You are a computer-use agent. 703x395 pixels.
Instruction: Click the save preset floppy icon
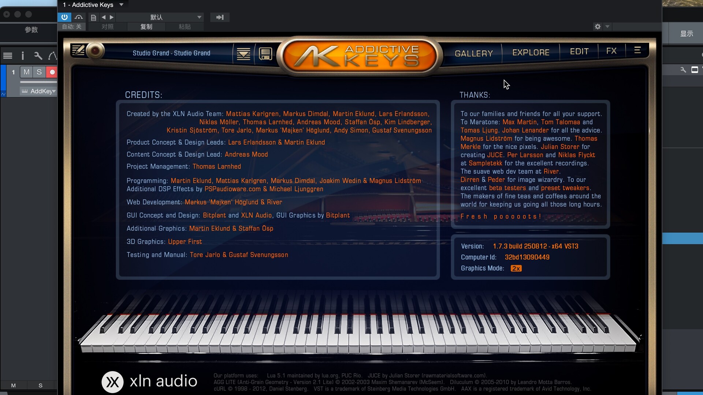tap(265, 54)
